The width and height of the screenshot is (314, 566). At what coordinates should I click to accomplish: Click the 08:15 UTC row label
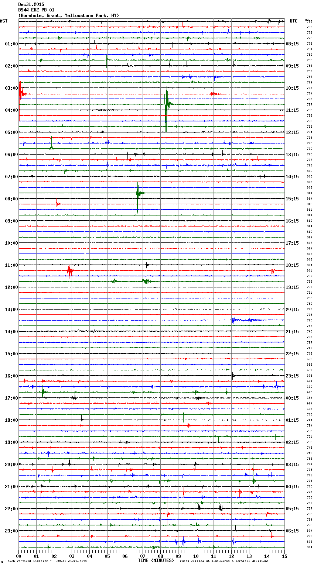point(292,44)
